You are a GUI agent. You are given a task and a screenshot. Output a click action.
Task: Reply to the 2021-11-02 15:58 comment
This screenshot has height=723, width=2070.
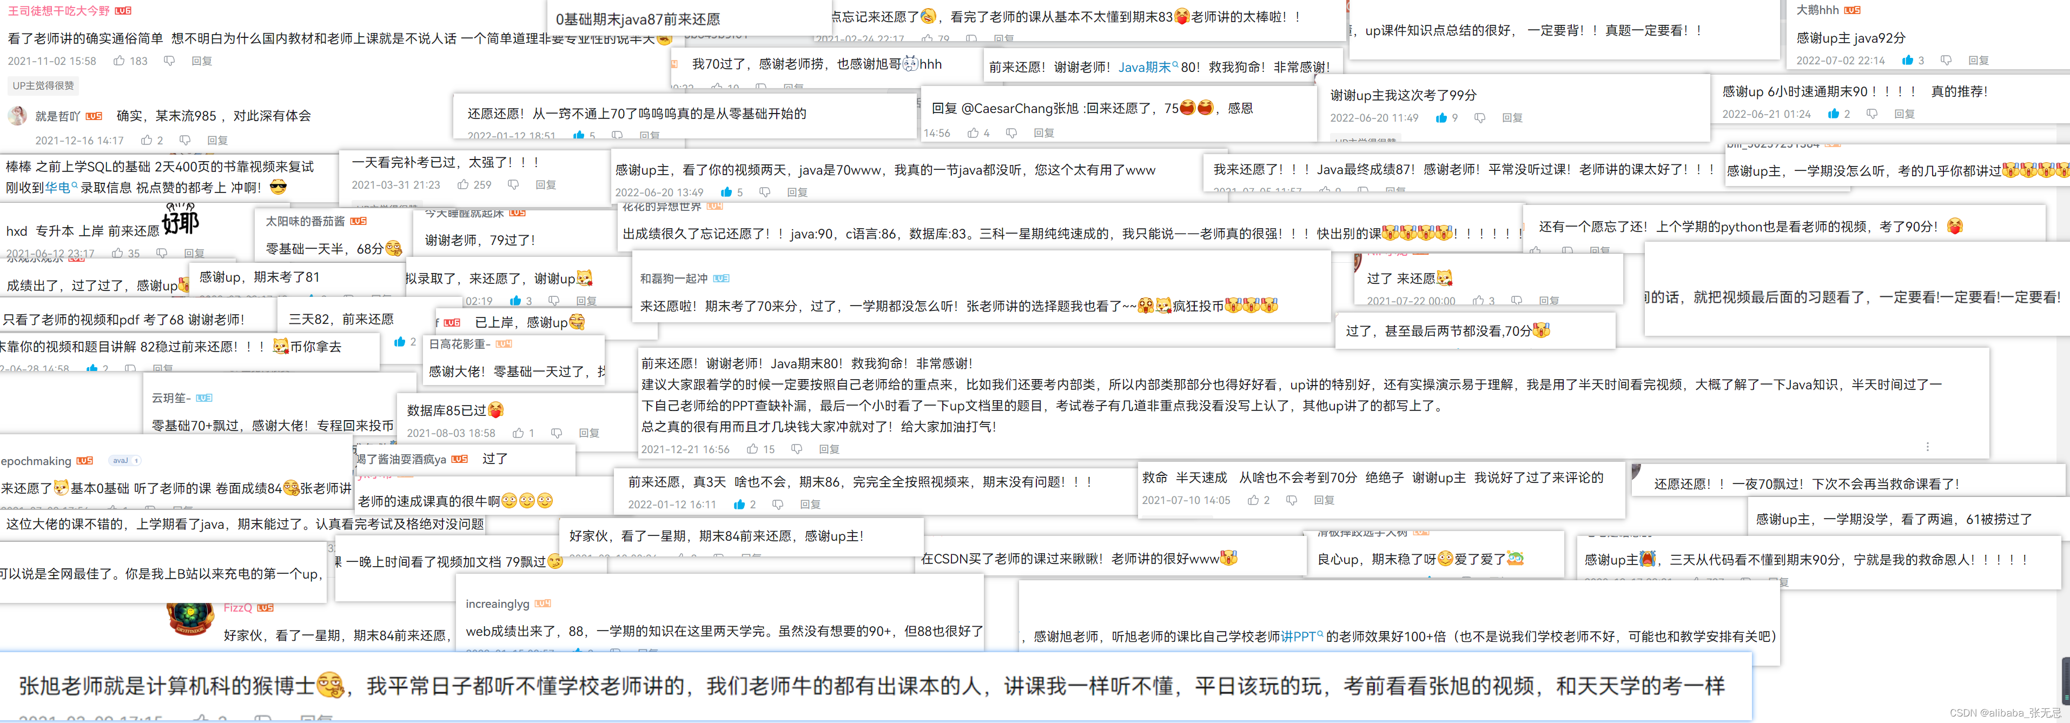(202, 61)
